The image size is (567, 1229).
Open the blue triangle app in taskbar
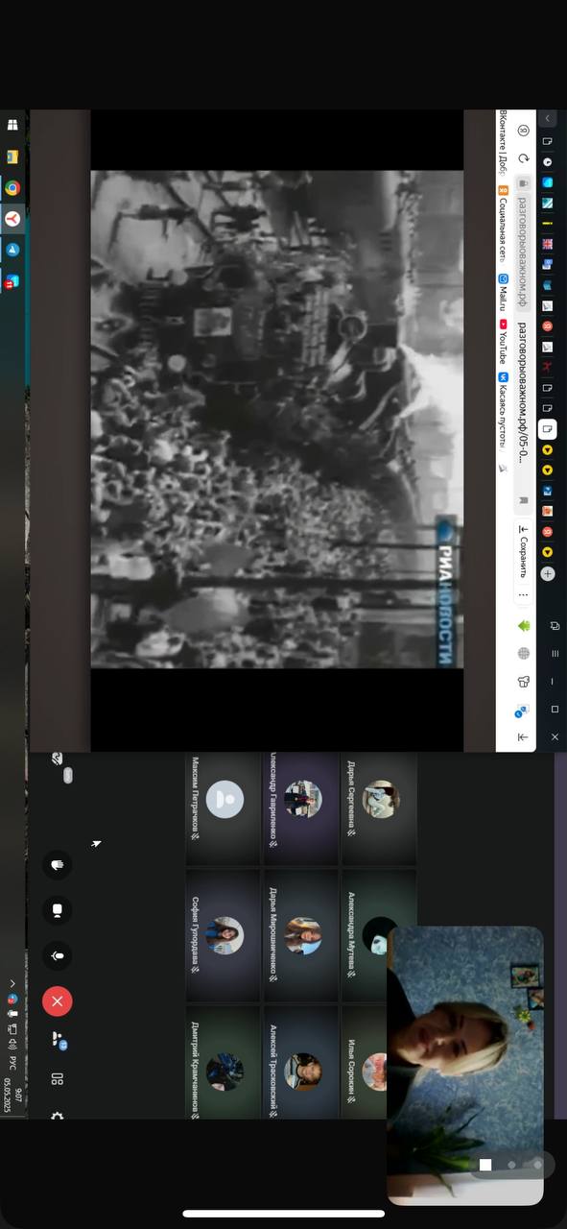12,250
